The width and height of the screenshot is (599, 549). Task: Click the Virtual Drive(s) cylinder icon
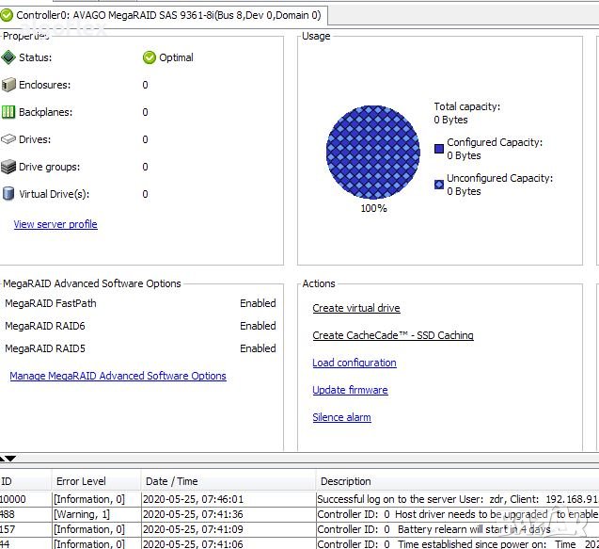pyautogui.click(x=8, y=194)
